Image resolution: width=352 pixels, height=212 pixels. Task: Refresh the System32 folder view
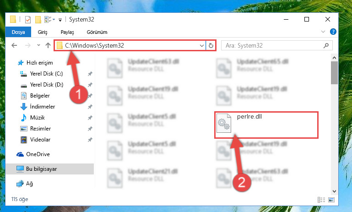[x=211, y=46]
